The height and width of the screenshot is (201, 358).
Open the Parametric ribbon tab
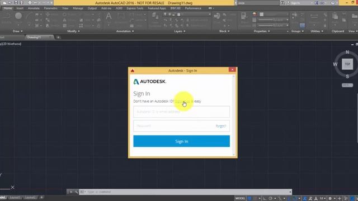click(51, 8)
